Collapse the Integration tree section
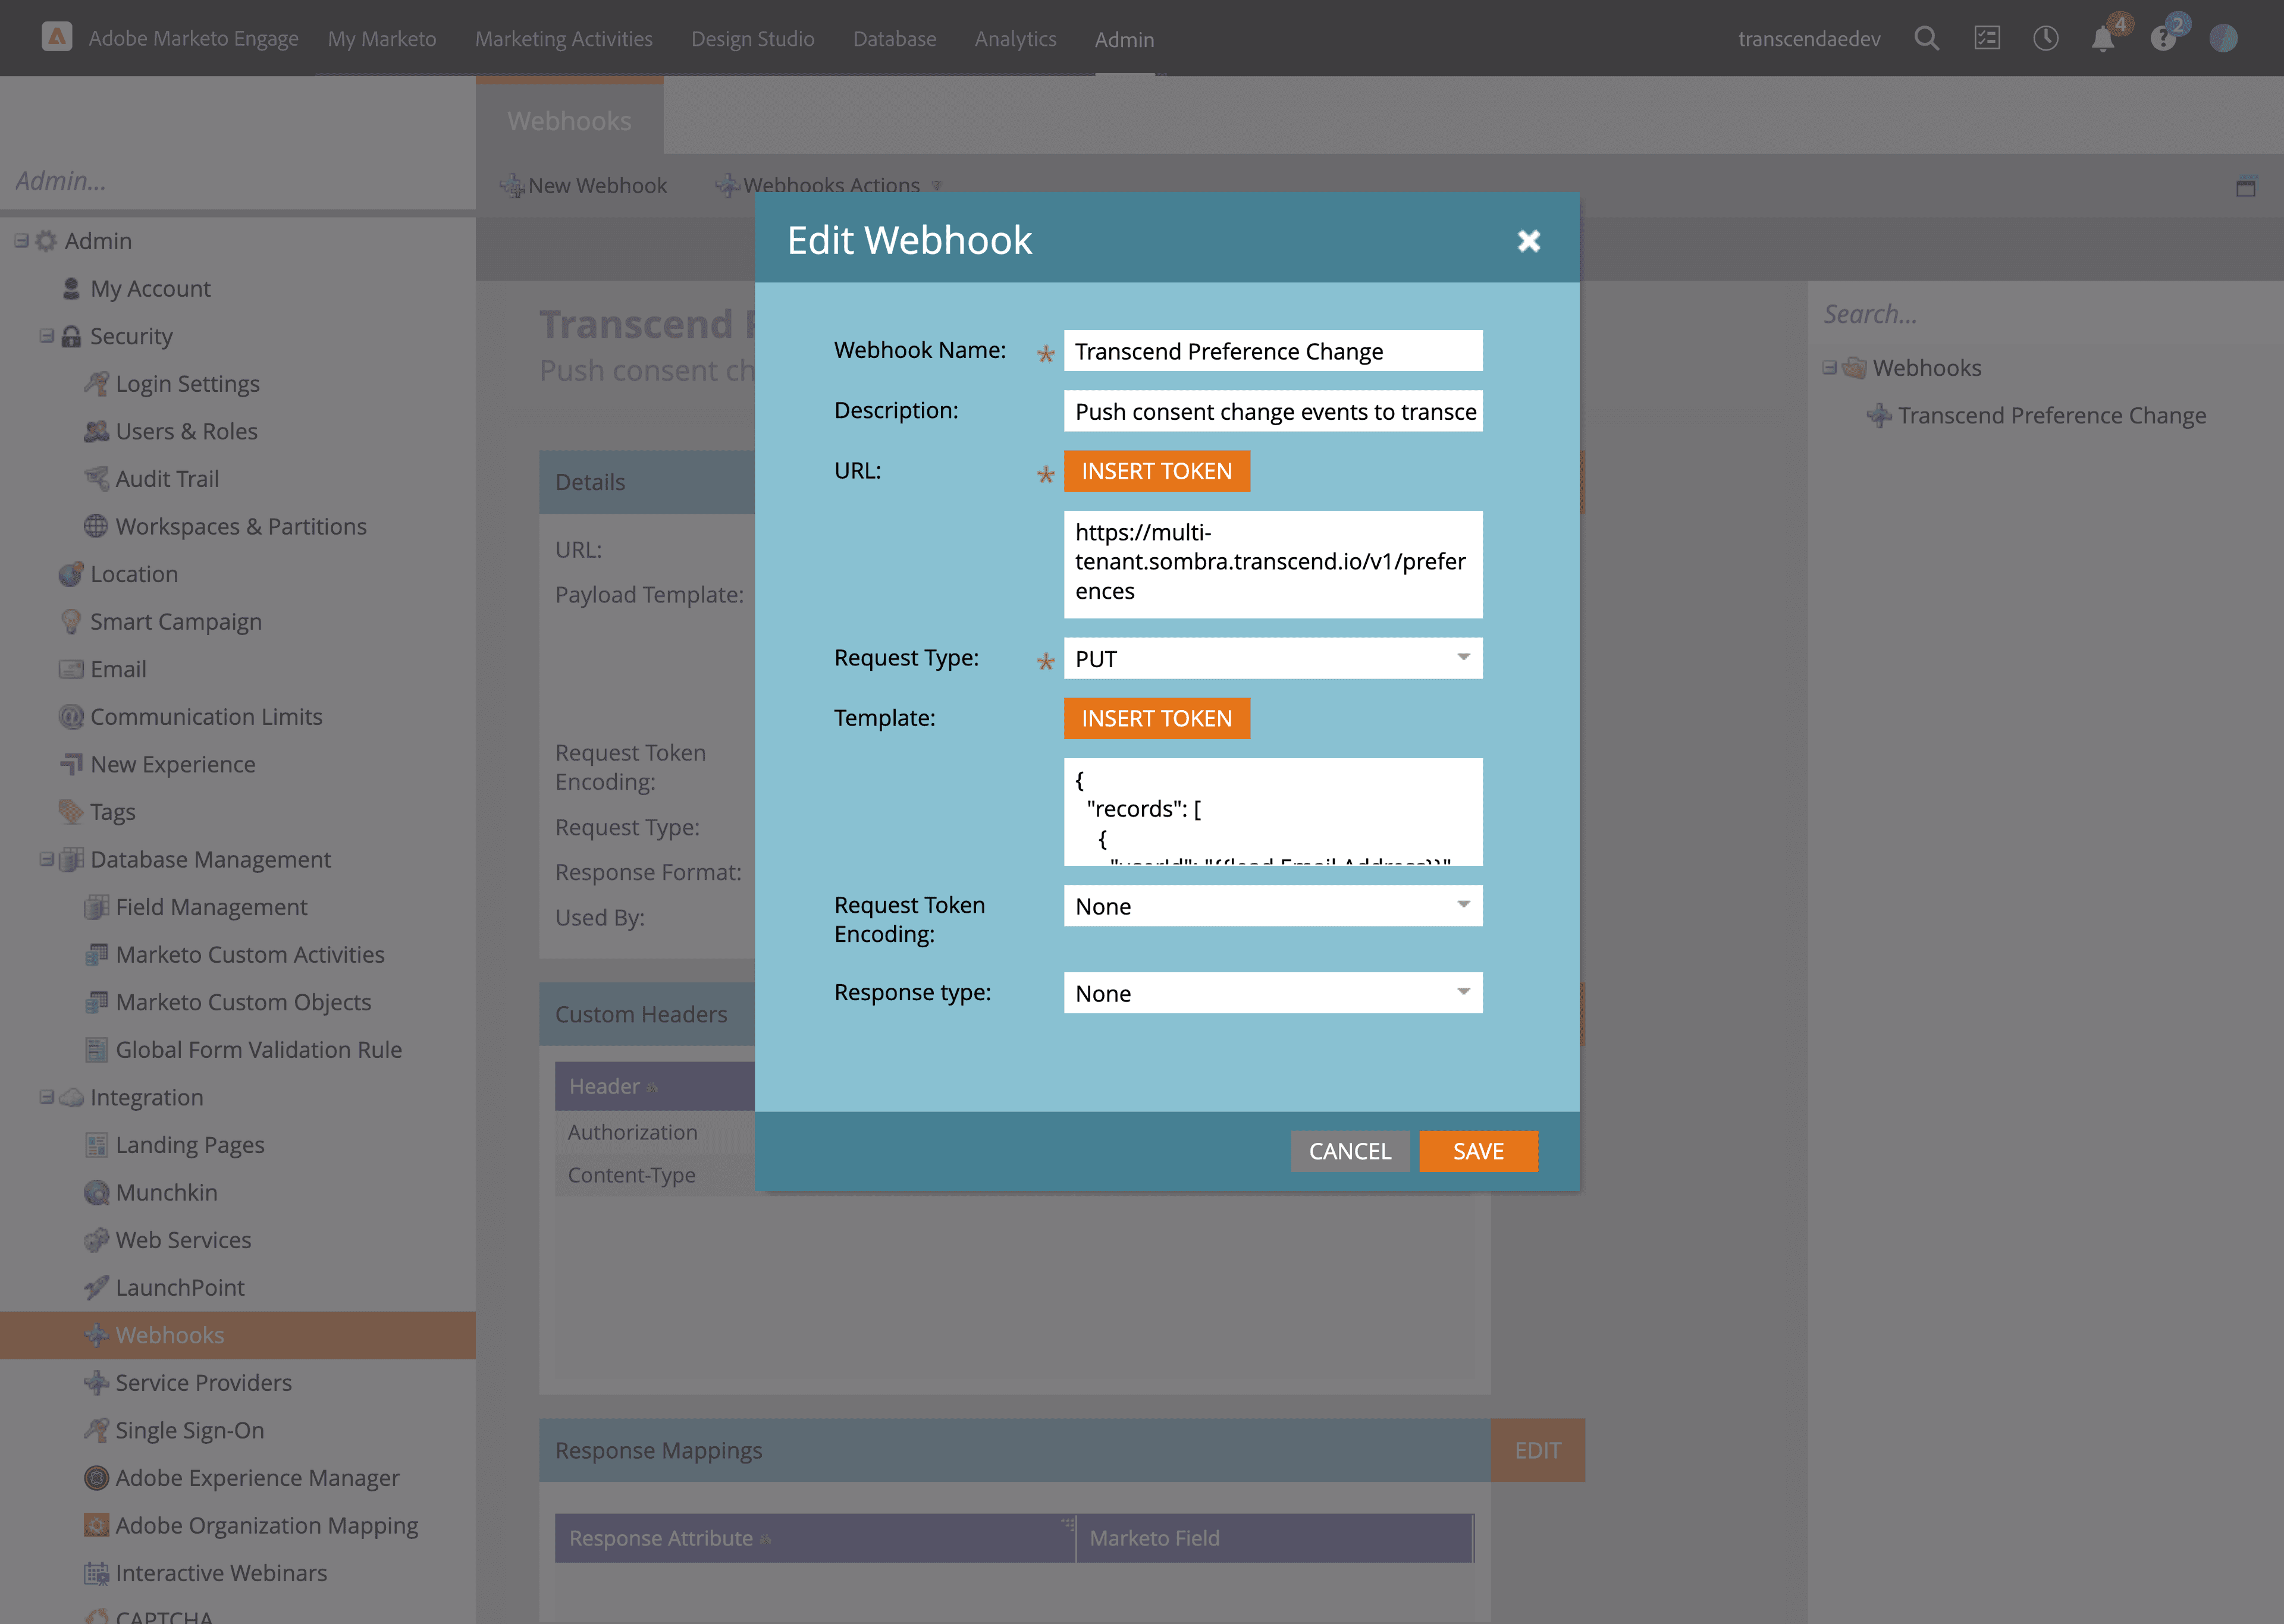2284x1624 pixels. (x=46, y=1097)
